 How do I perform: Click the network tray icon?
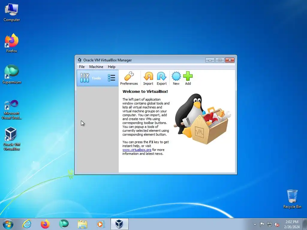click(x=270, y=224)
